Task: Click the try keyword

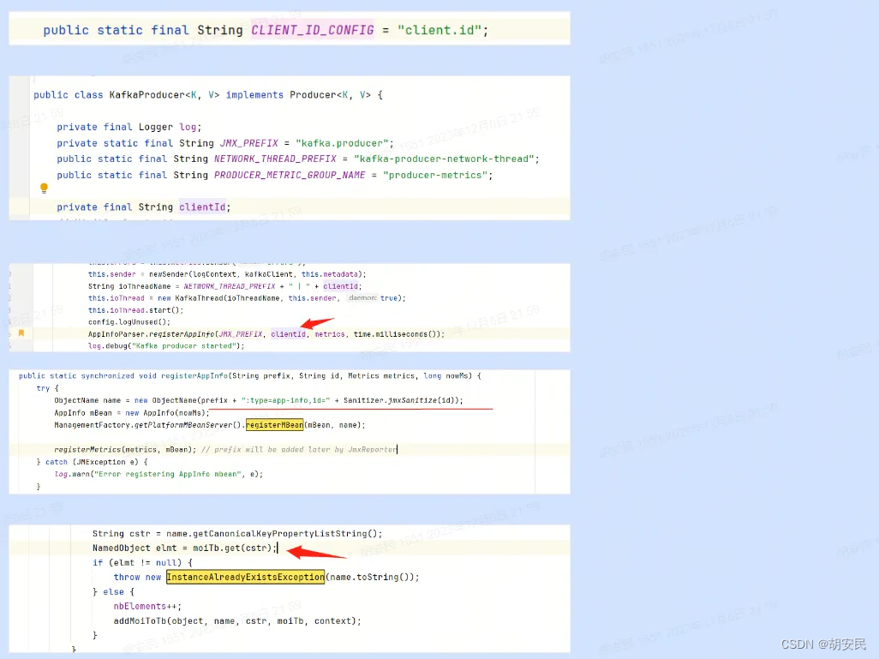Action: pos(43,388)
